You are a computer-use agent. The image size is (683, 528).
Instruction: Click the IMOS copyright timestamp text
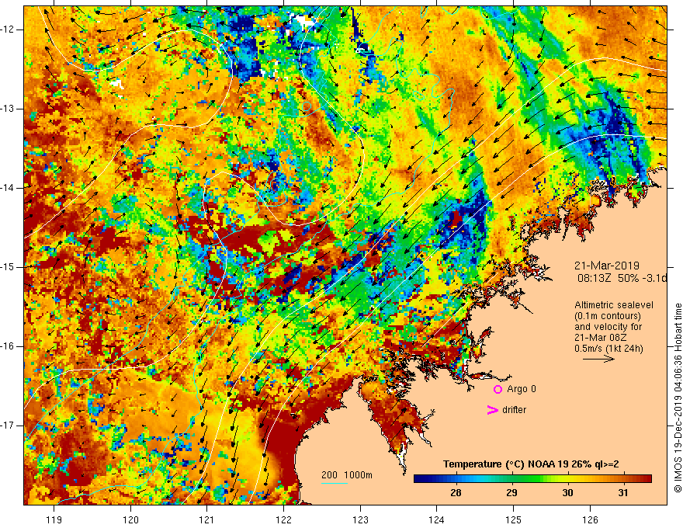tap(678, 398)
